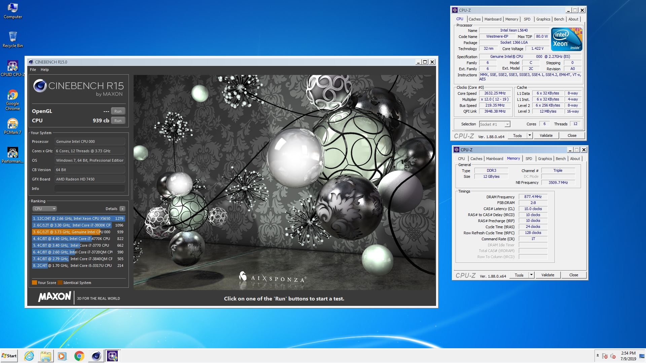Click Tools button in lower CPU-Z
The image size is (646, 363).
[x=519, y=275]
